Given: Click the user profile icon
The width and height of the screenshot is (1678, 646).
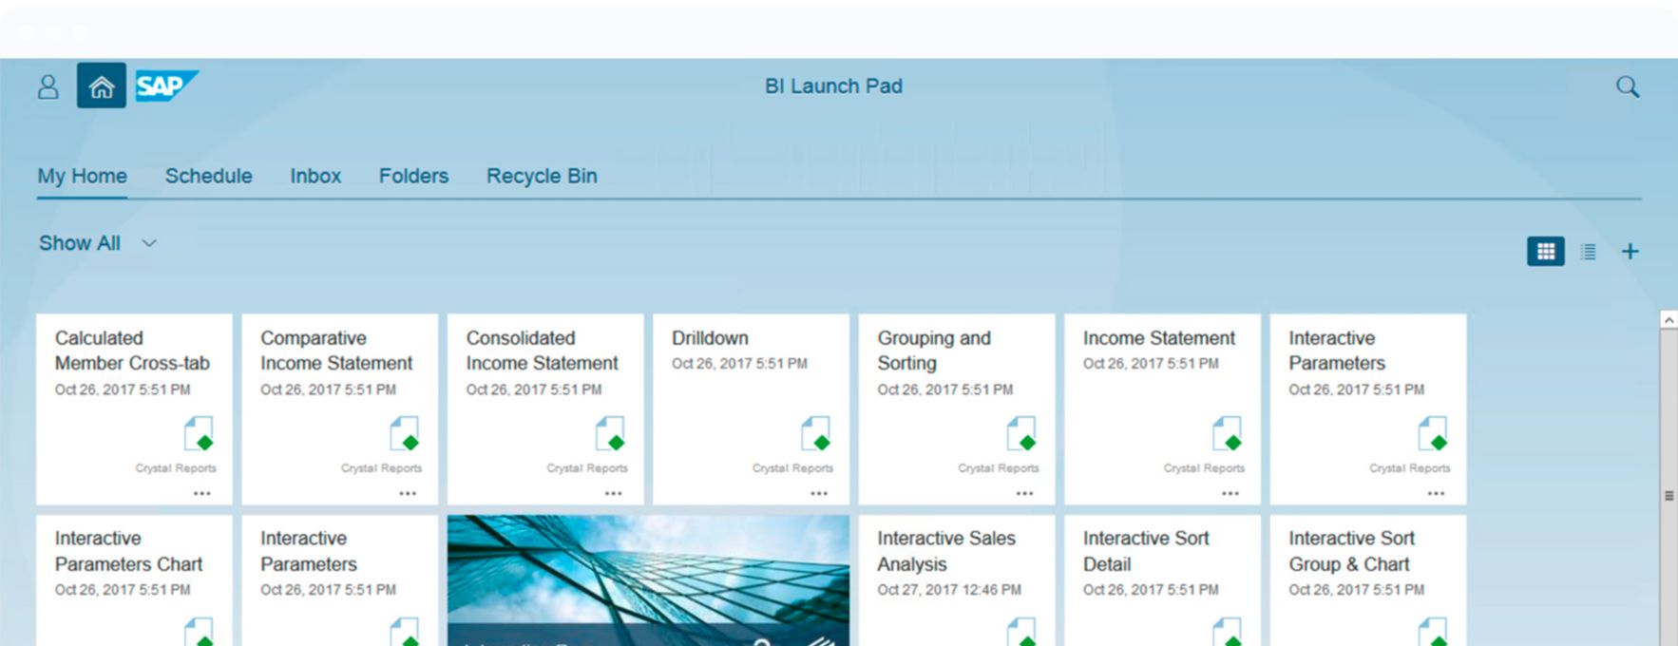Looking at the screenshot, I should pyautogui.click(x=48, y=86).
